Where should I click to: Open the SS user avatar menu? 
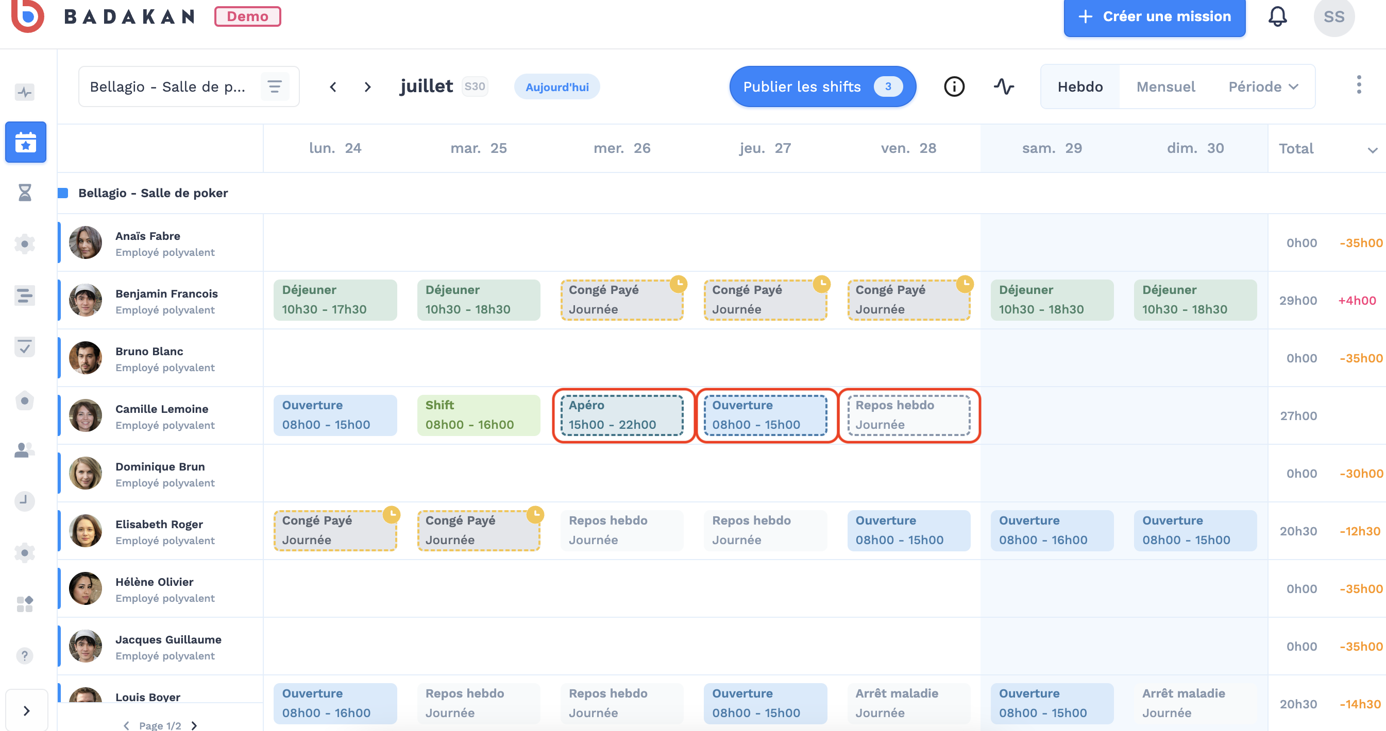coord(1334,17)
